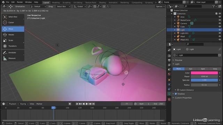The height and width of the screenshot is (125, 223).
Task: Set light type to Spot
Action: click(x=203, y=69)
